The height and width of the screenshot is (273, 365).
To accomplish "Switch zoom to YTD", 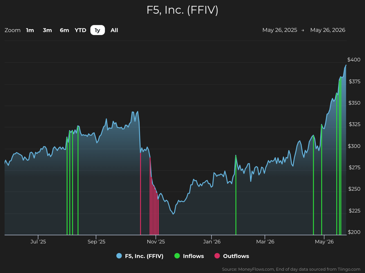I will pos(81,30).
